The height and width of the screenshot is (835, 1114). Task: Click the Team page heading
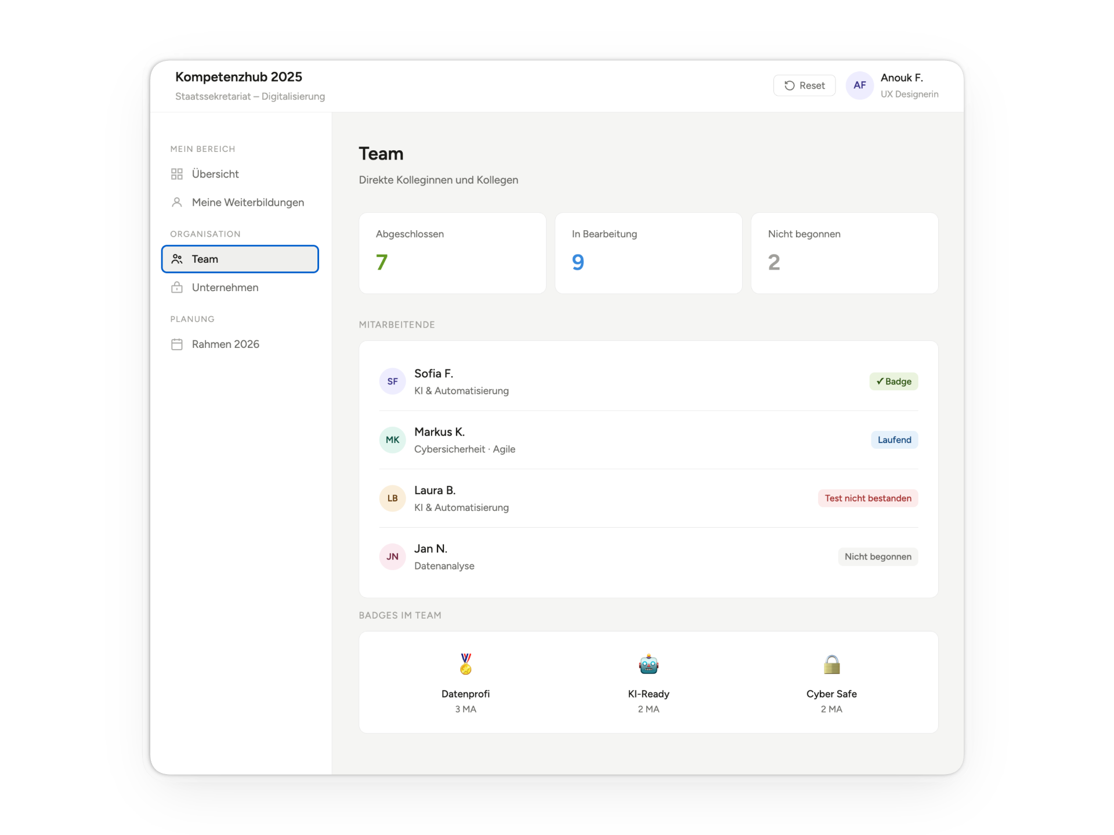click(381, 154)
